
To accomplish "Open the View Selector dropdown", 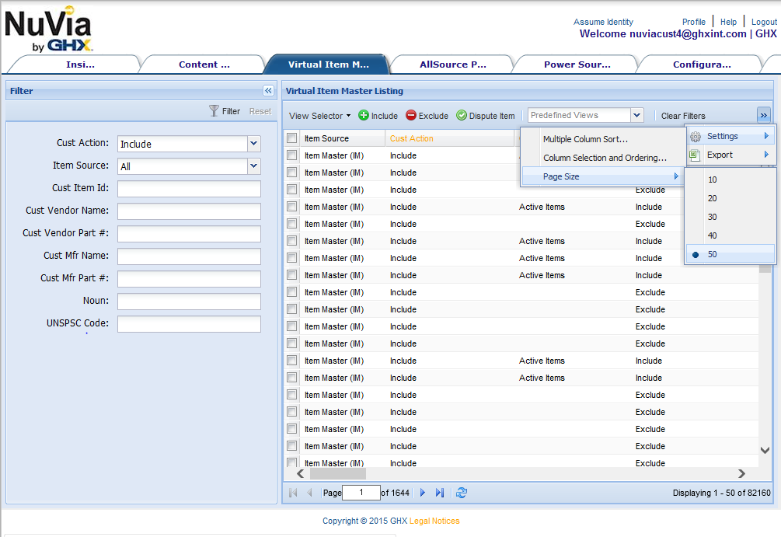I will (x=319, y=116).
